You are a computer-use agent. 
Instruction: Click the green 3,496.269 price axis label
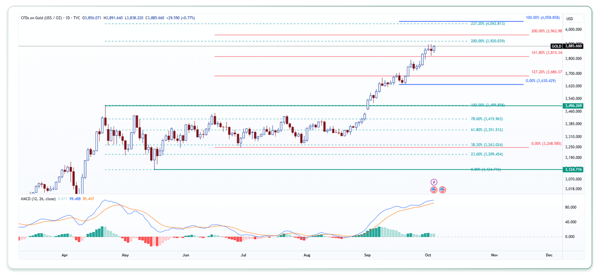pos(573,106)
